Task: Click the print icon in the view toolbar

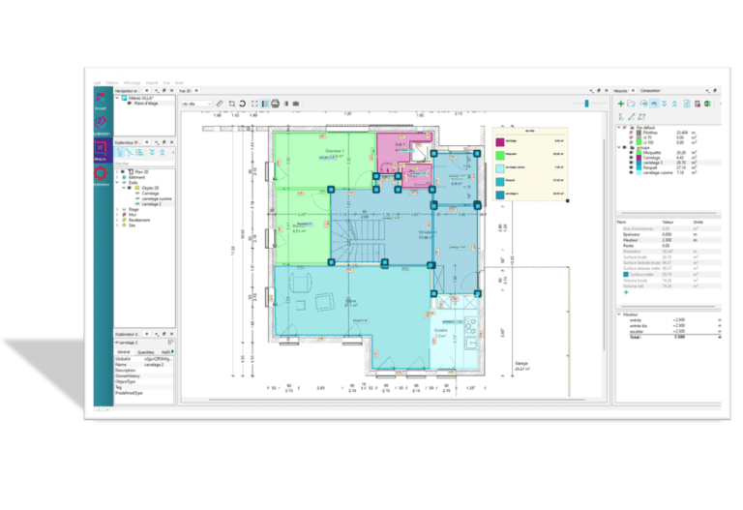Action: (276, 103)
